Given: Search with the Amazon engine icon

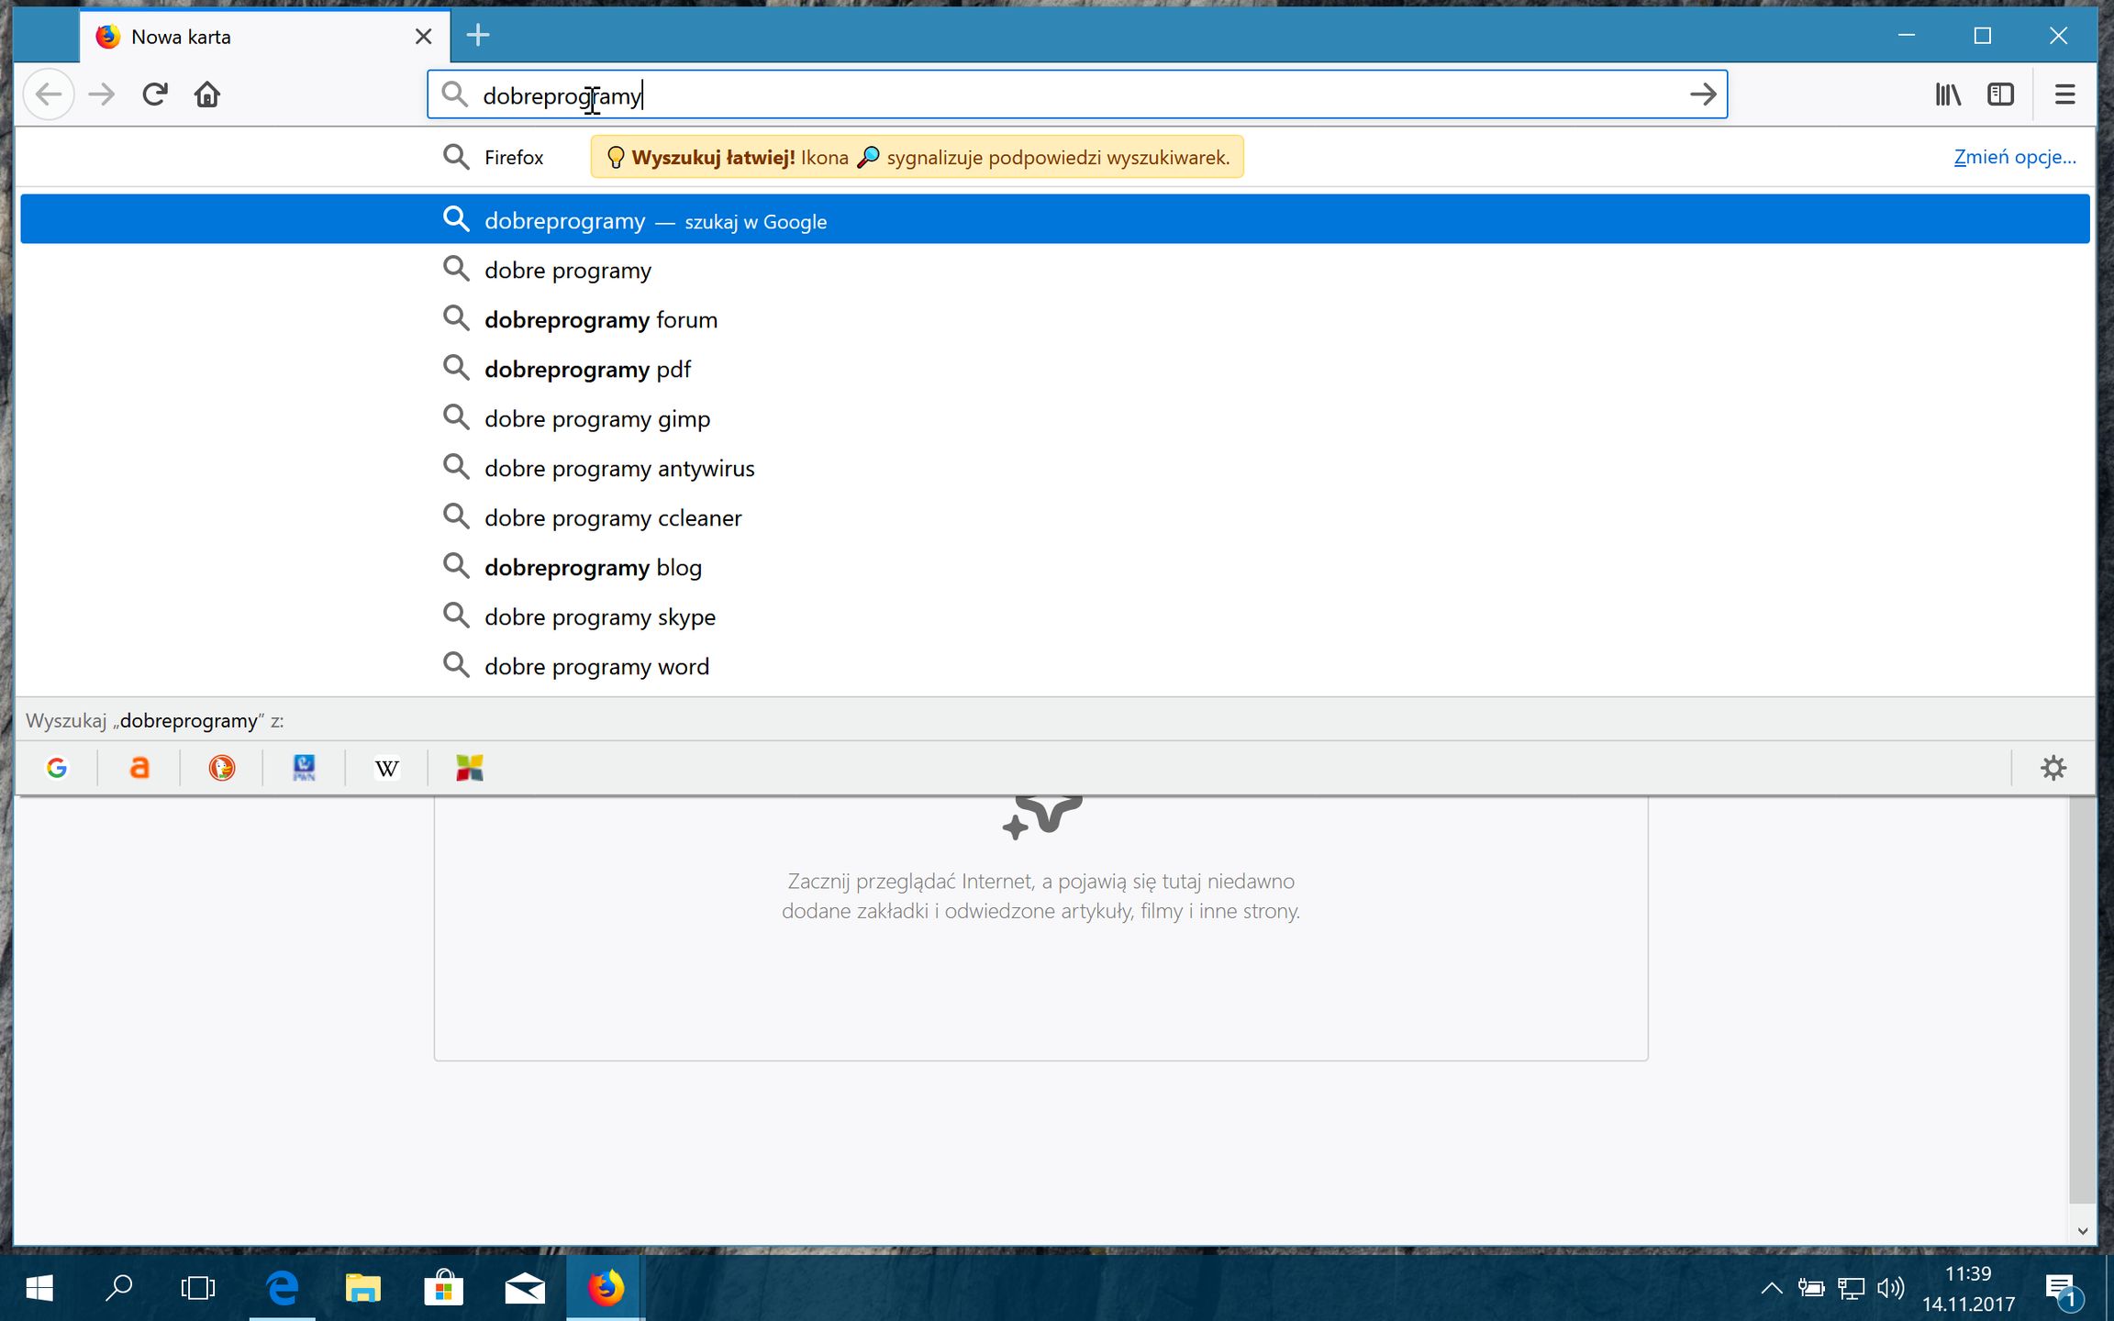Looking at the screenshot, I should tap(139, 768).
